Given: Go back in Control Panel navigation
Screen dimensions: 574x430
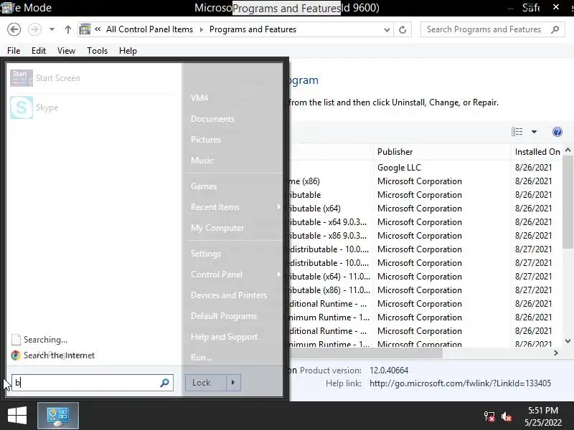Looking at the screenshot, I should (14, 29).
